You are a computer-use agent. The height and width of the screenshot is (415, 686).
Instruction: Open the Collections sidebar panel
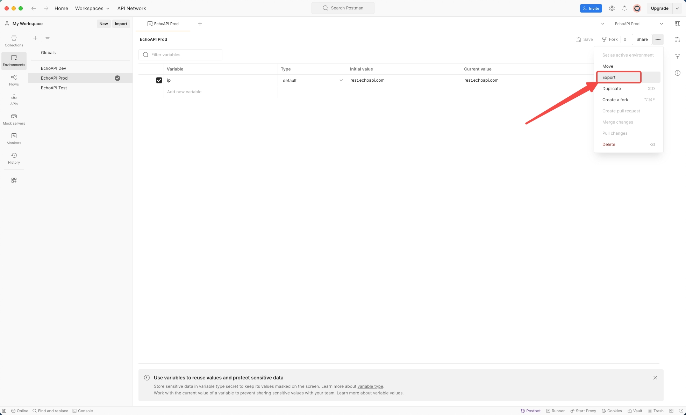(x=14, y=41)
